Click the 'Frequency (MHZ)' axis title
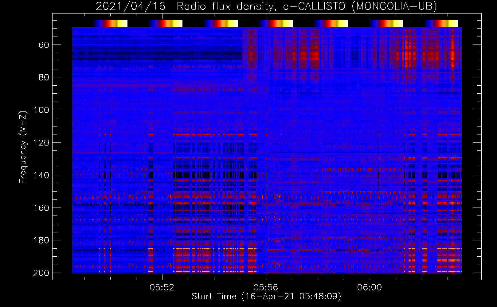 click(x=23, y=147)
